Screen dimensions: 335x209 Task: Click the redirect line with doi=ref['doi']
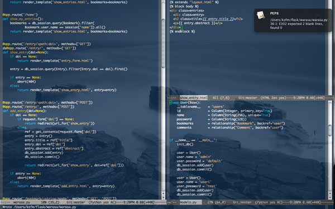click(x=74, y=166)
